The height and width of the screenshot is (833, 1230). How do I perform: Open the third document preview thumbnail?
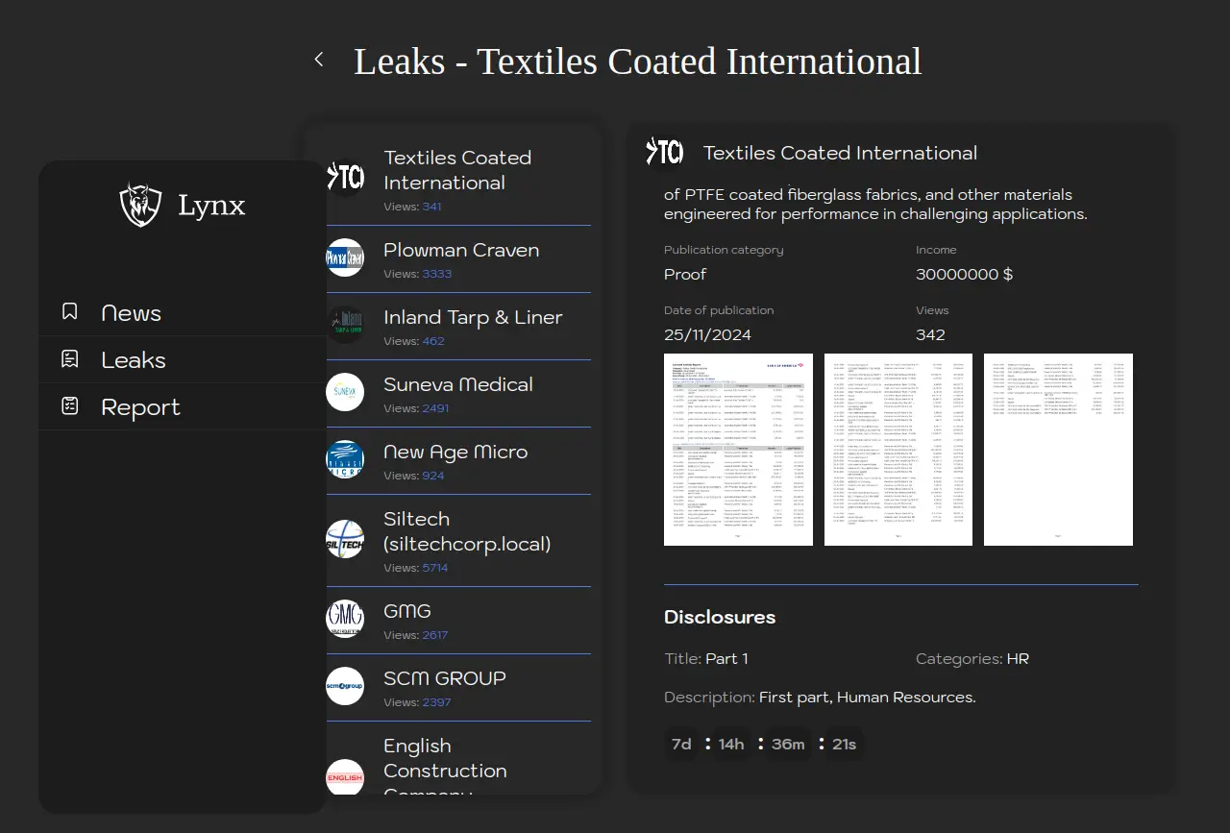point(1058,450)
